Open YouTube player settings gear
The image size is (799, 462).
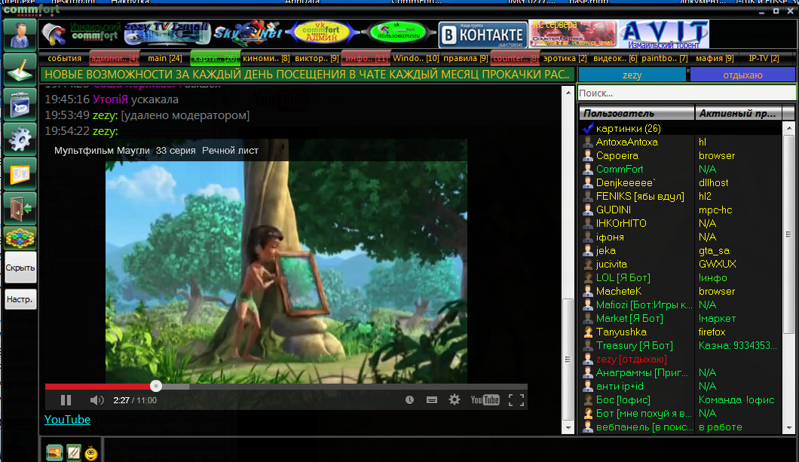[454, 400]
